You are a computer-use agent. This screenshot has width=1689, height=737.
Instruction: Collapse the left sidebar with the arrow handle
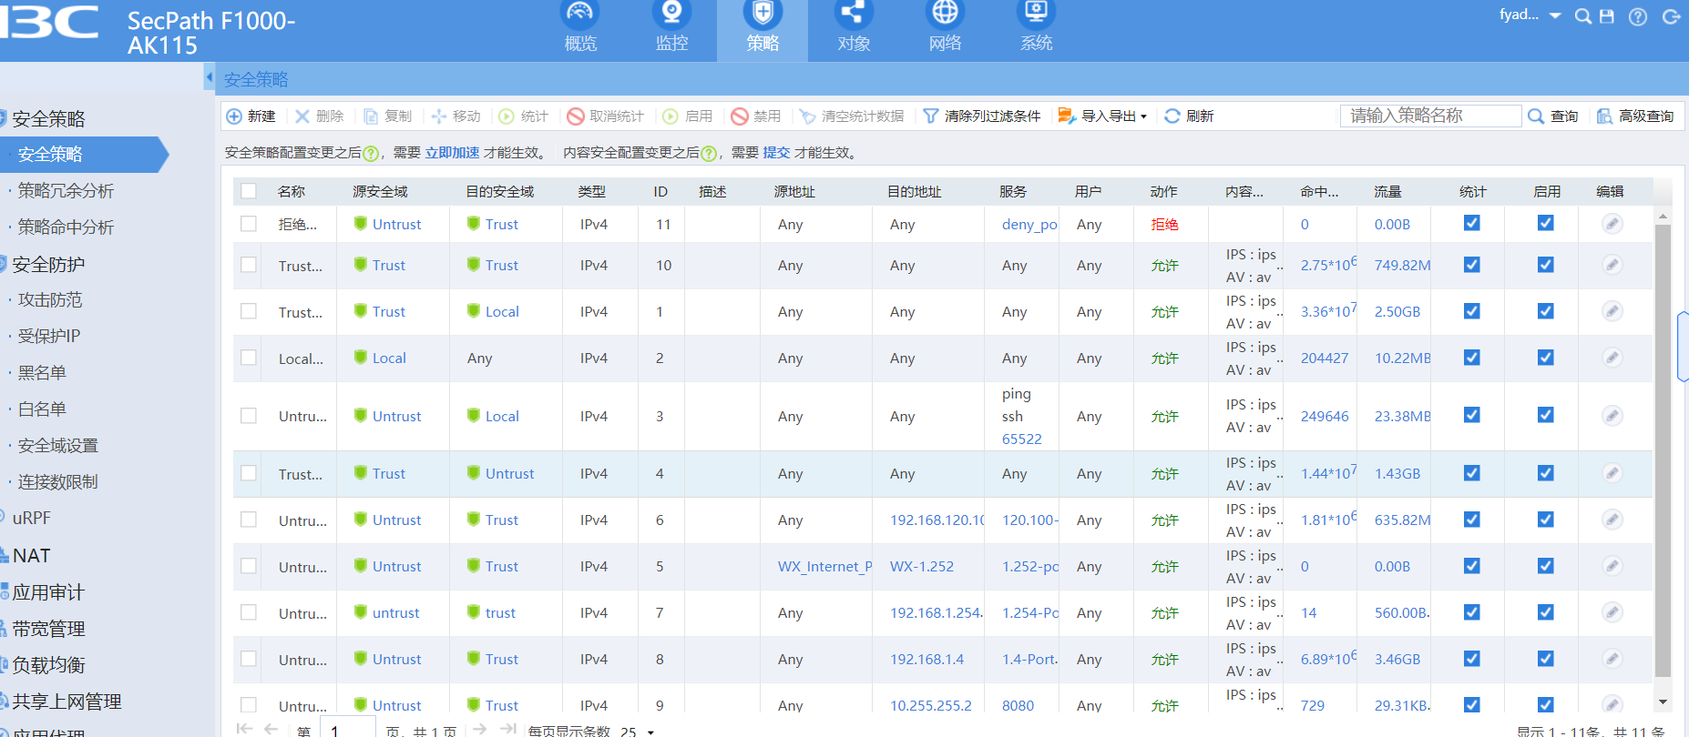[x=209, y=77]
